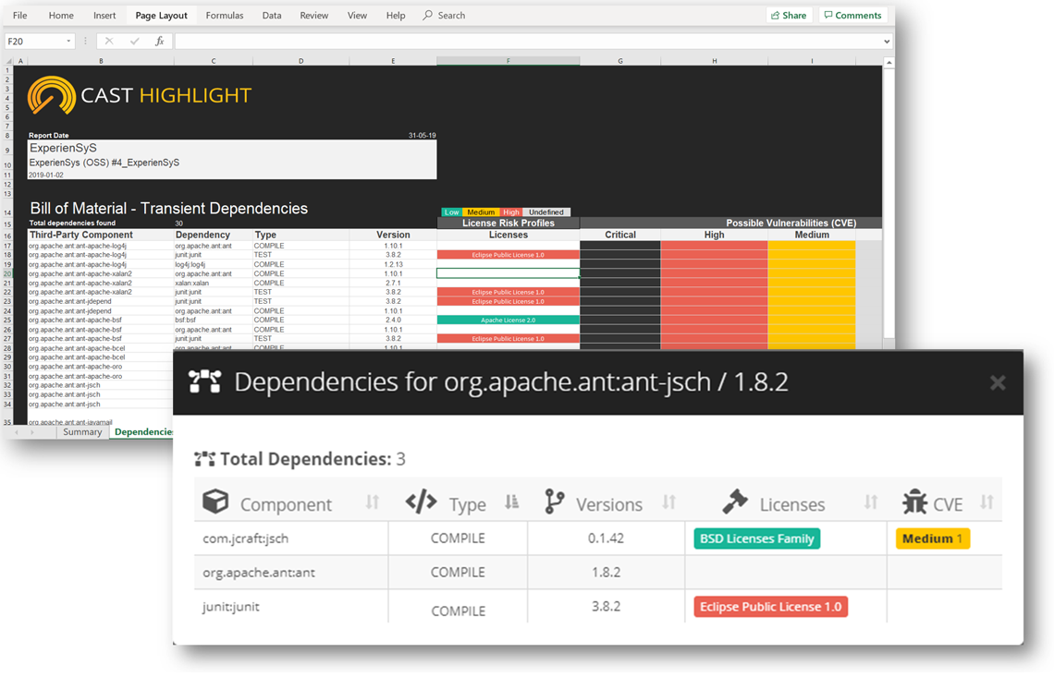Click the Critical column header

coord(619,236)
